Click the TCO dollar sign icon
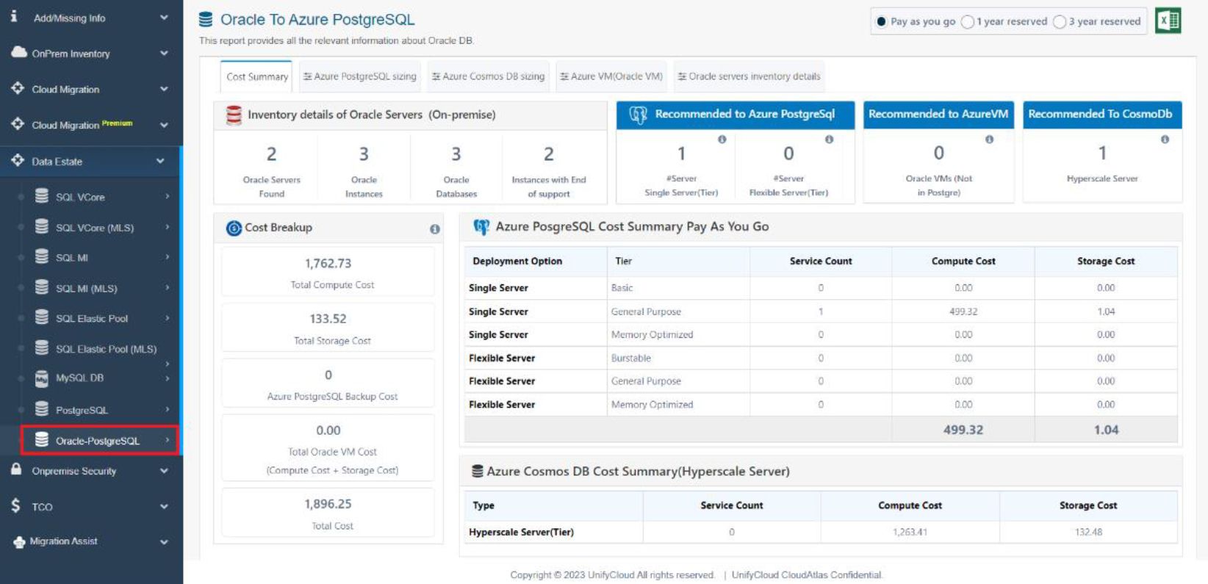The width and height of the screenshot is (1208, 584). point(15,505)
